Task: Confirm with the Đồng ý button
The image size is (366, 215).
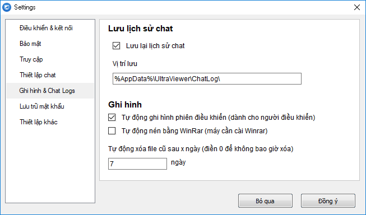Action: click(328, 201)
